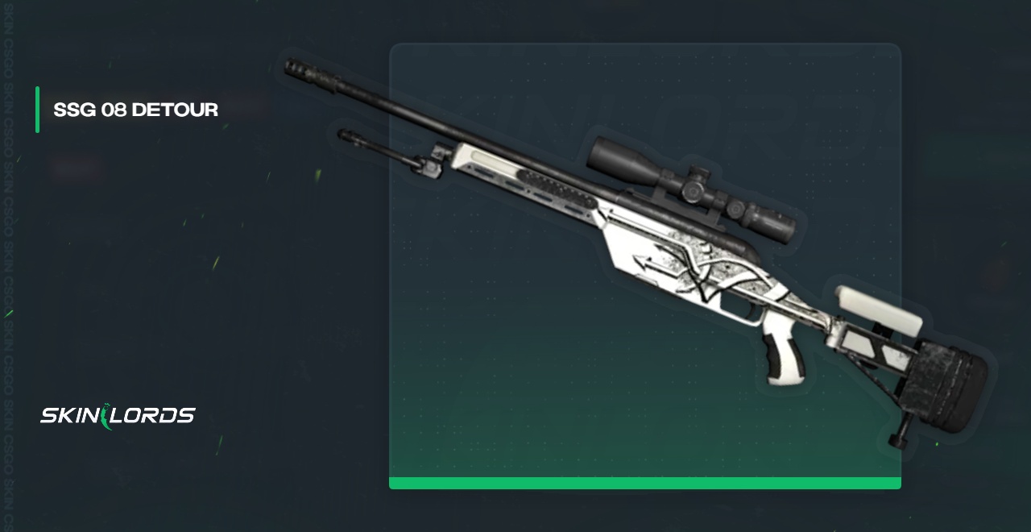Viewport: 1031px width, 532px height.
Task: Click the rifle's muzzle tip
Action: click(x=297, y=68)
